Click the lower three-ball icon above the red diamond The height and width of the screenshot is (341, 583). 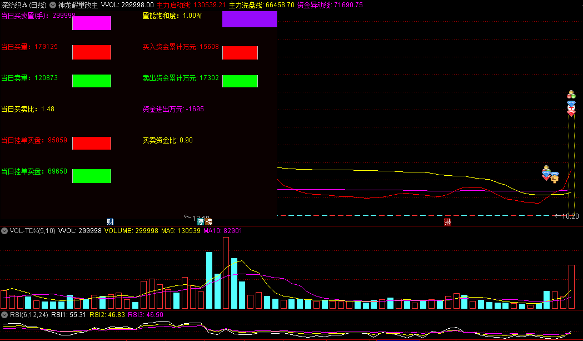(546, 168)
